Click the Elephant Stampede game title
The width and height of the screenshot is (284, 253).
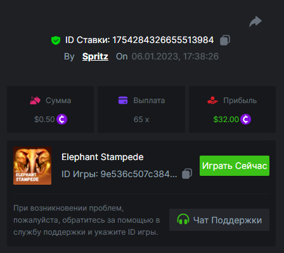point(103,157)
